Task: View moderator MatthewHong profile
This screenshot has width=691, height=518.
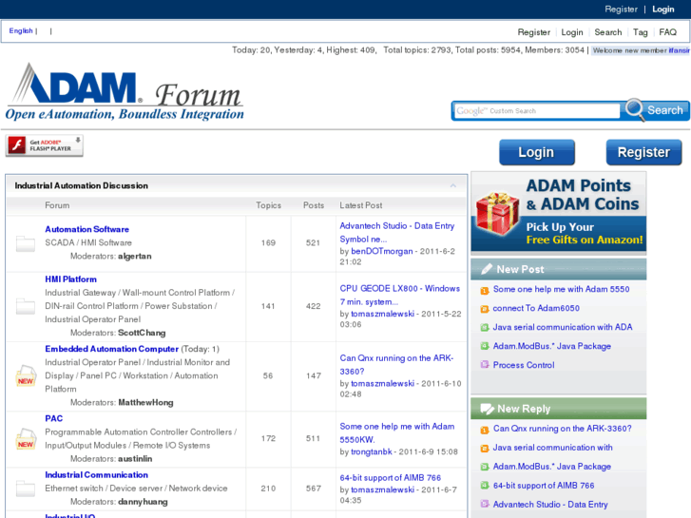Action: click(145, 402)
